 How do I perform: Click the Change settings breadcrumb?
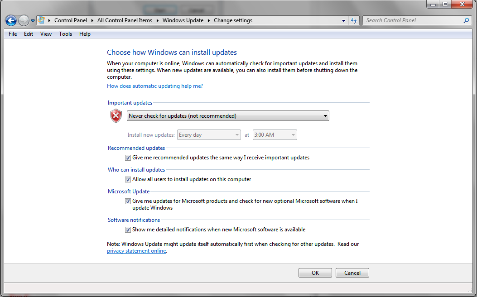click(x=233, y=20)
